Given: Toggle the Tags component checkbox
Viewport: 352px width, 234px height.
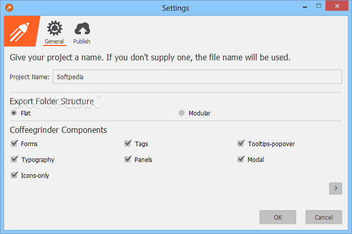Looking at the screenshot, I should click(128, 144).
